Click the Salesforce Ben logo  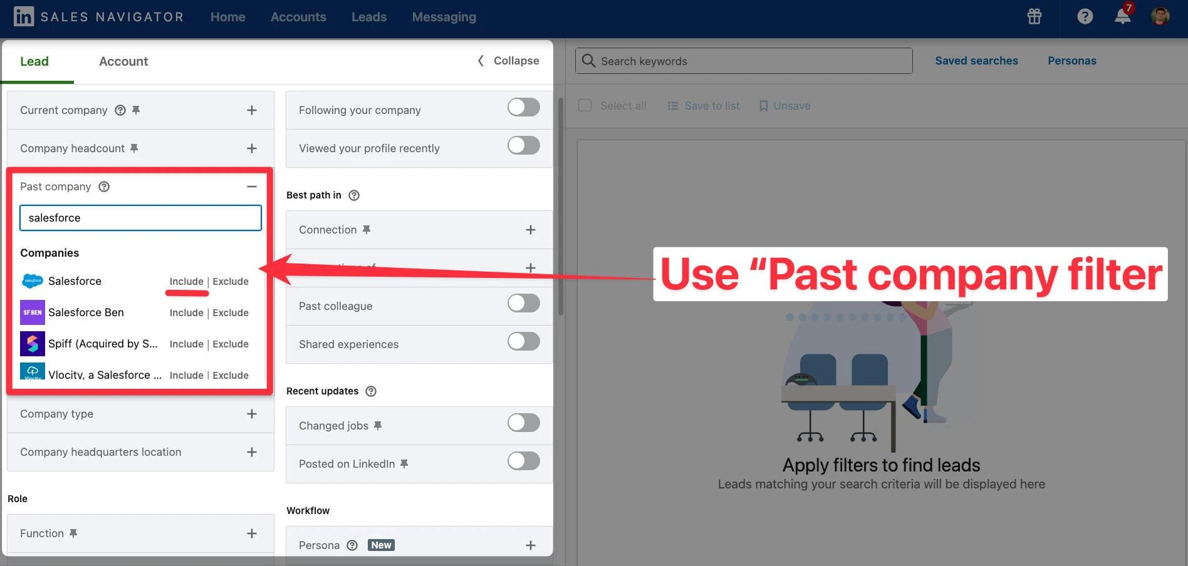[x=33, y=312]
